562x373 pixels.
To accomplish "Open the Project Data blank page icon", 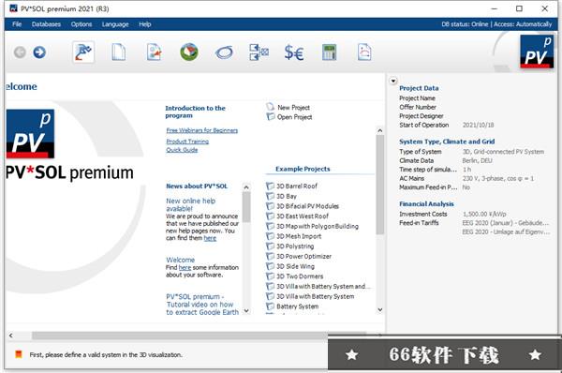I will click(x=118, y=52).
